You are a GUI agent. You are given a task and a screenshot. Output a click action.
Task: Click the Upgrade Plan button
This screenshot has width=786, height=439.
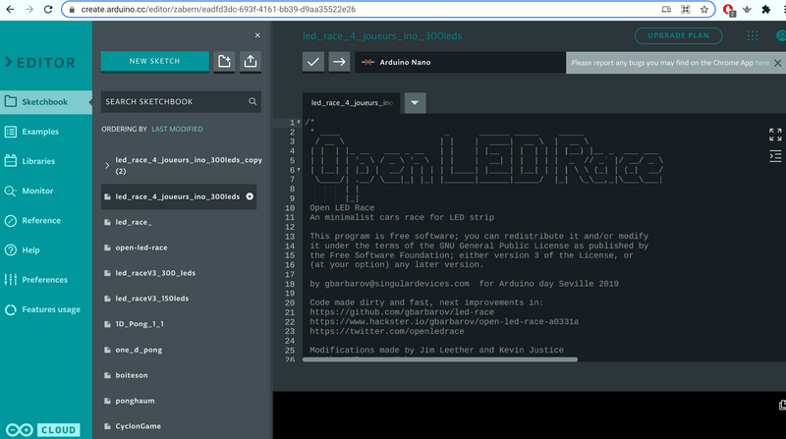coord(678,36)
